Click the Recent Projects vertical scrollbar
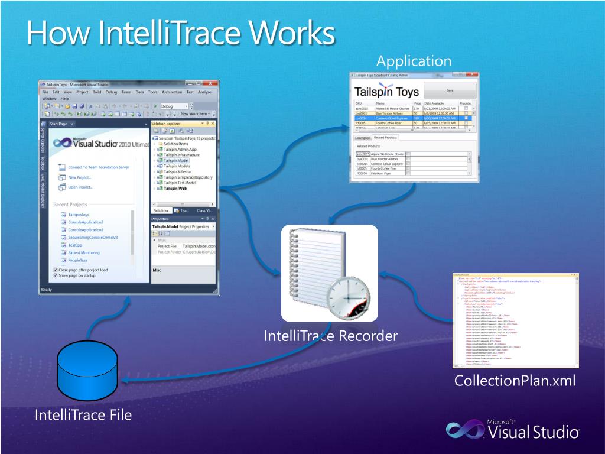This screenshot has height=454, width=605. [132, 238]
